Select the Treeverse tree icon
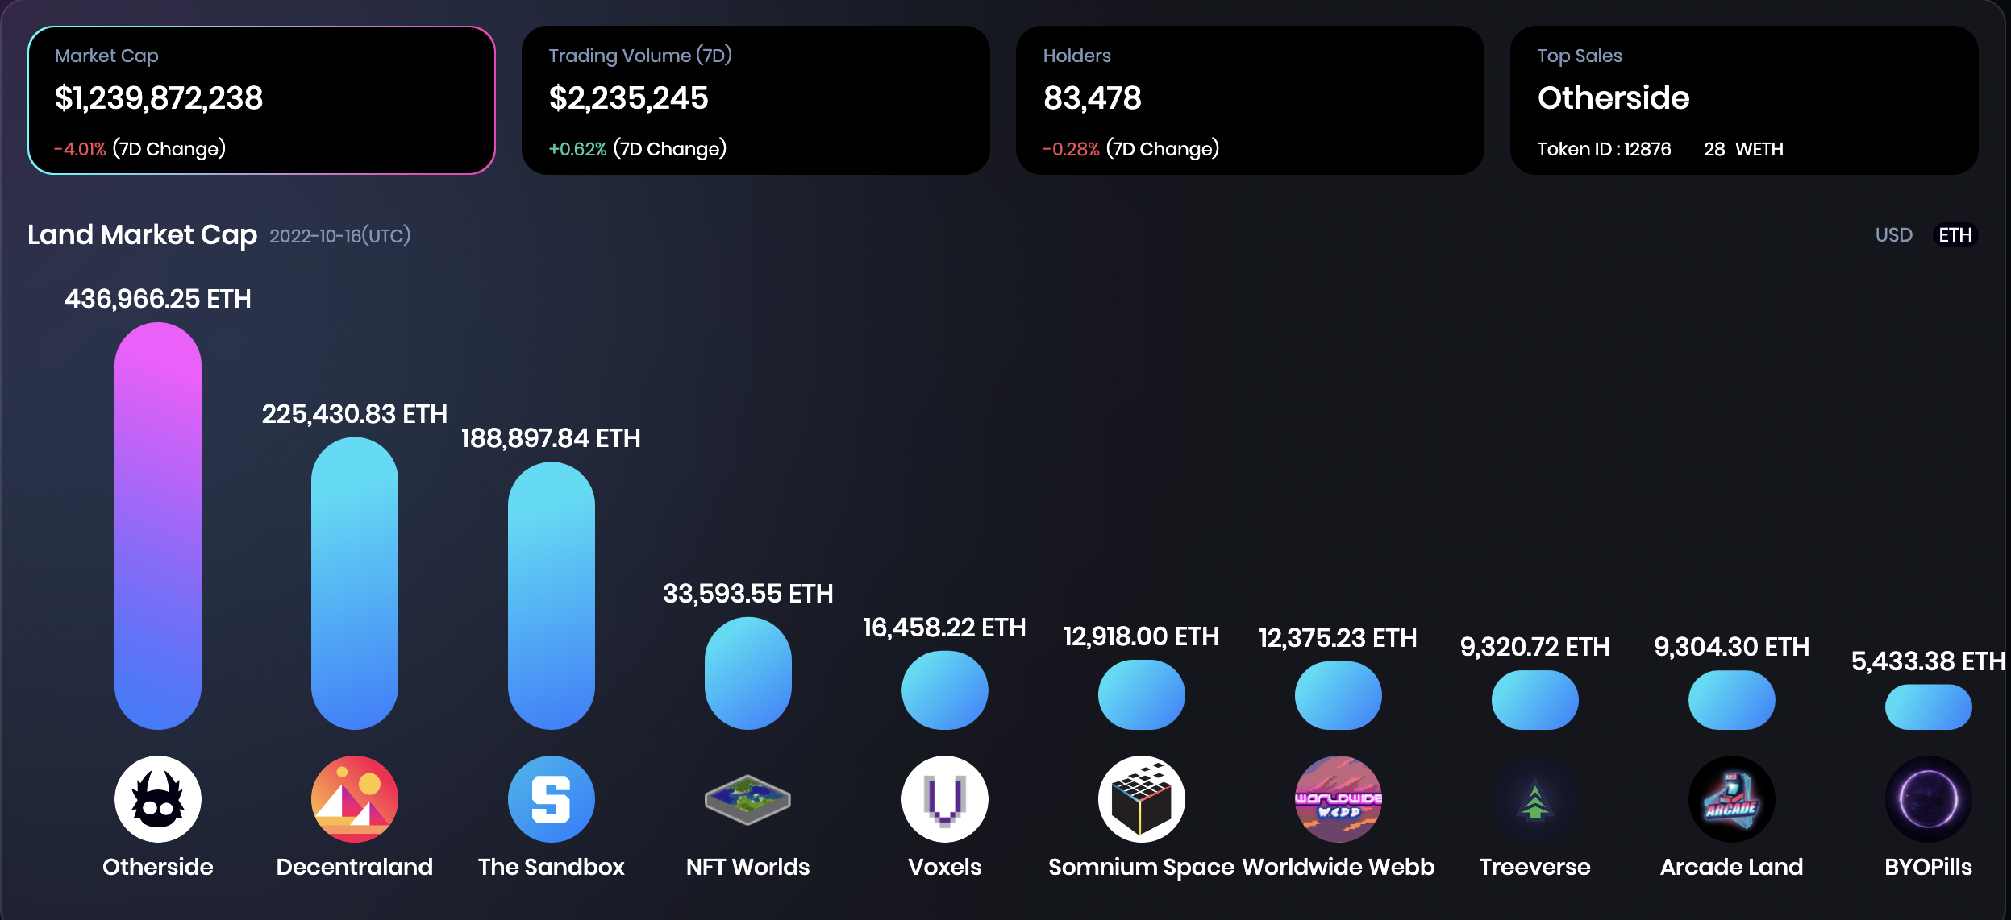The width and height of the screenshot is (2011, 920). (1535, 798)
